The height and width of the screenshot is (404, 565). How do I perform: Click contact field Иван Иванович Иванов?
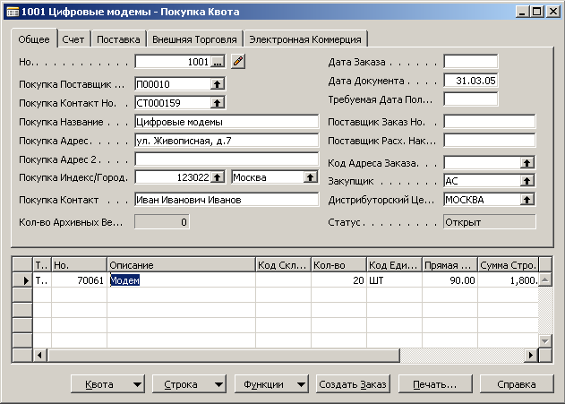227,200
